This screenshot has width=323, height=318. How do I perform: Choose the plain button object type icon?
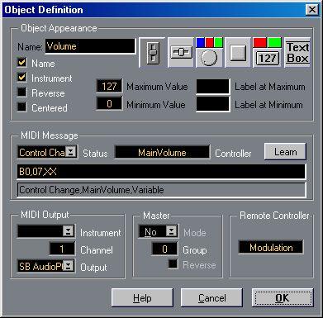pyautogui.click(x=238, y=53)
